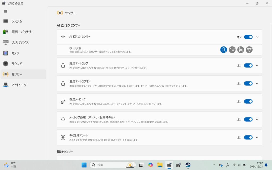272x170 pixels.
Task: Open File Explorer from the taskbar
Action: tap(160, 165)
